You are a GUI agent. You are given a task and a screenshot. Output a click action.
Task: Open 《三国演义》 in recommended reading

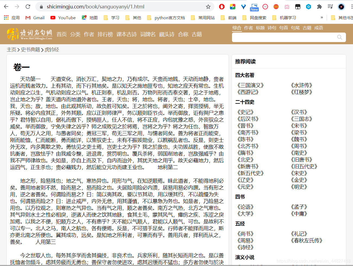[250, 85]
